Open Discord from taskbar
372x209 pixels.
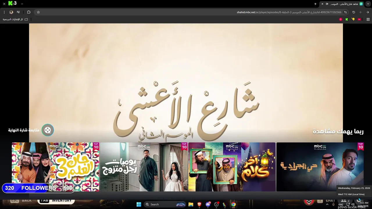(x=208, y=204)
